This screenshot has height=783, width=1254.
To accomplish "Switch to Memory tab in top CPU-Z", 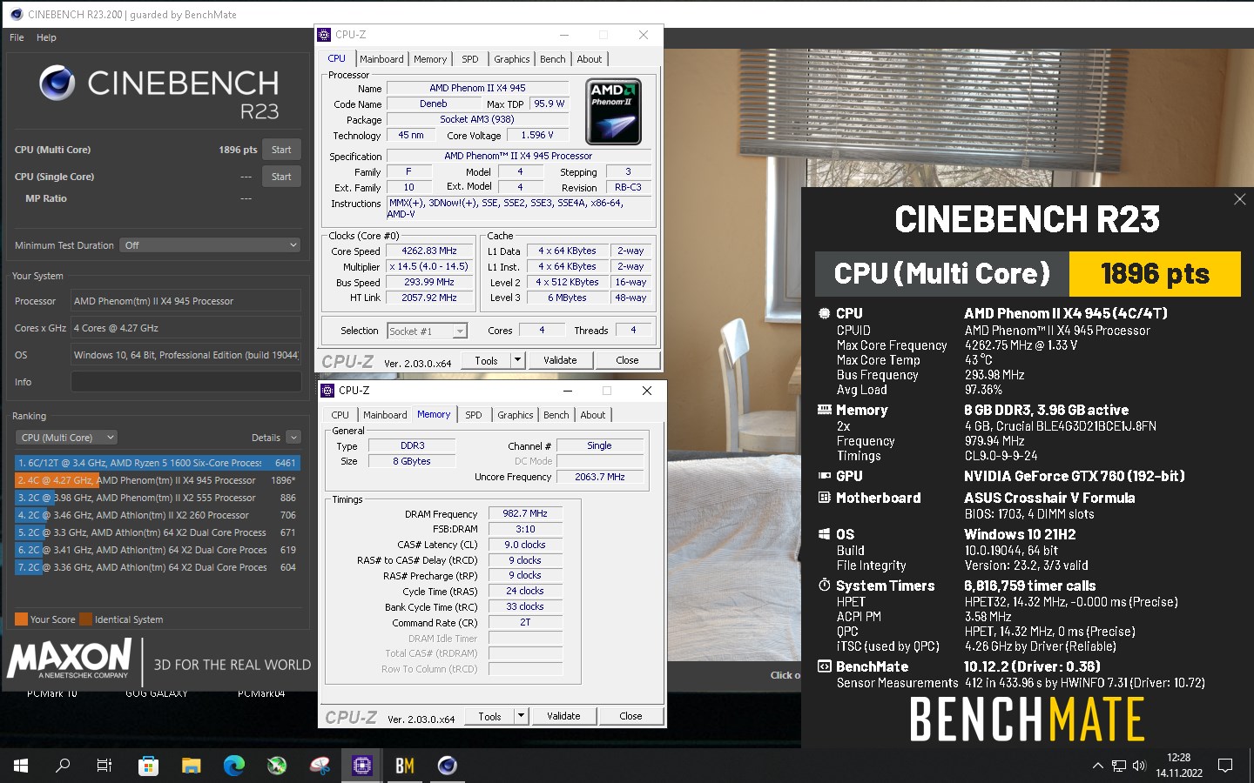I will click(430, 59).
